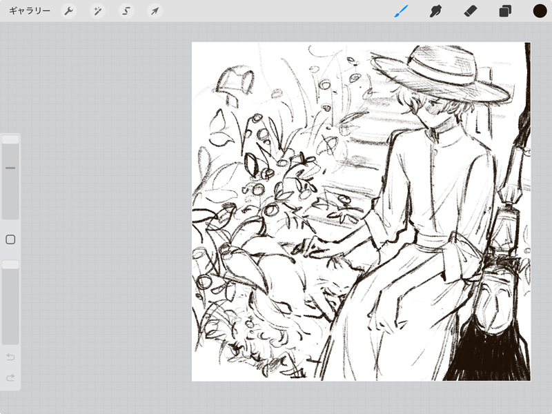552x414 pixels.
Task: Click the brush opacity slider
Action: tap(10, 302)
